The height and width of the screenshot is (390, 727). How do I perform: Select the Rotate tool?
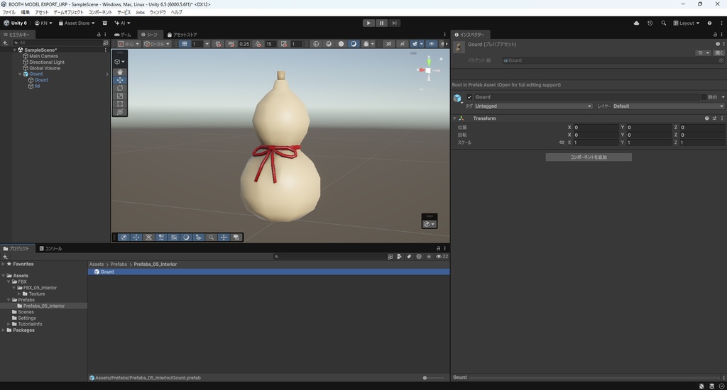[119, 88]
